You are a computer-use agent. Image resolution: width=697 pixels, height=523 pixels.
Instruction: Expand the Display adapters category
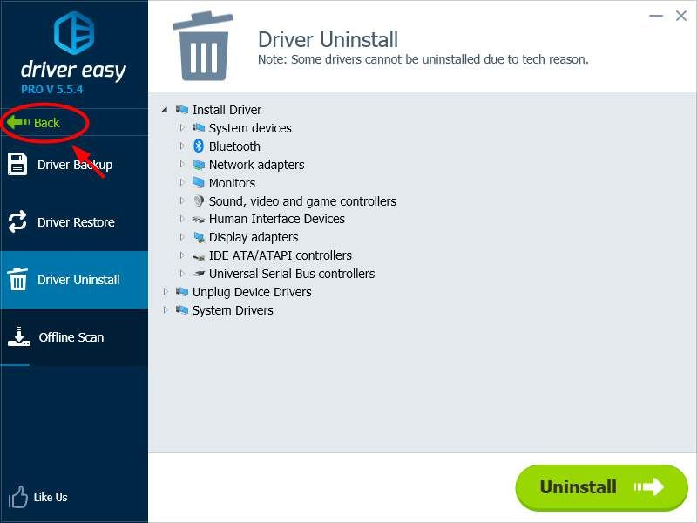pyautogui.click(x=182, y=237)
